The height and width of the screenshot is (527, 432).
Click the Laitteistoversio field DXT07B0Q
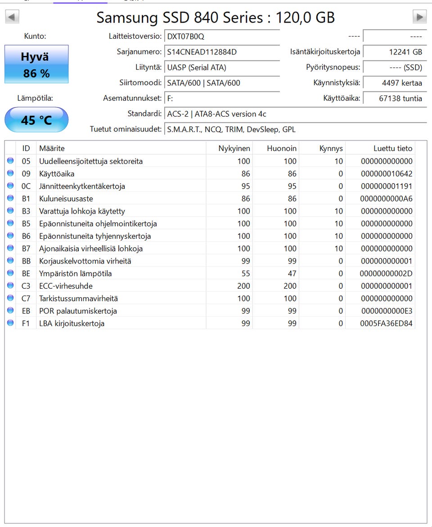pos(222,36)
